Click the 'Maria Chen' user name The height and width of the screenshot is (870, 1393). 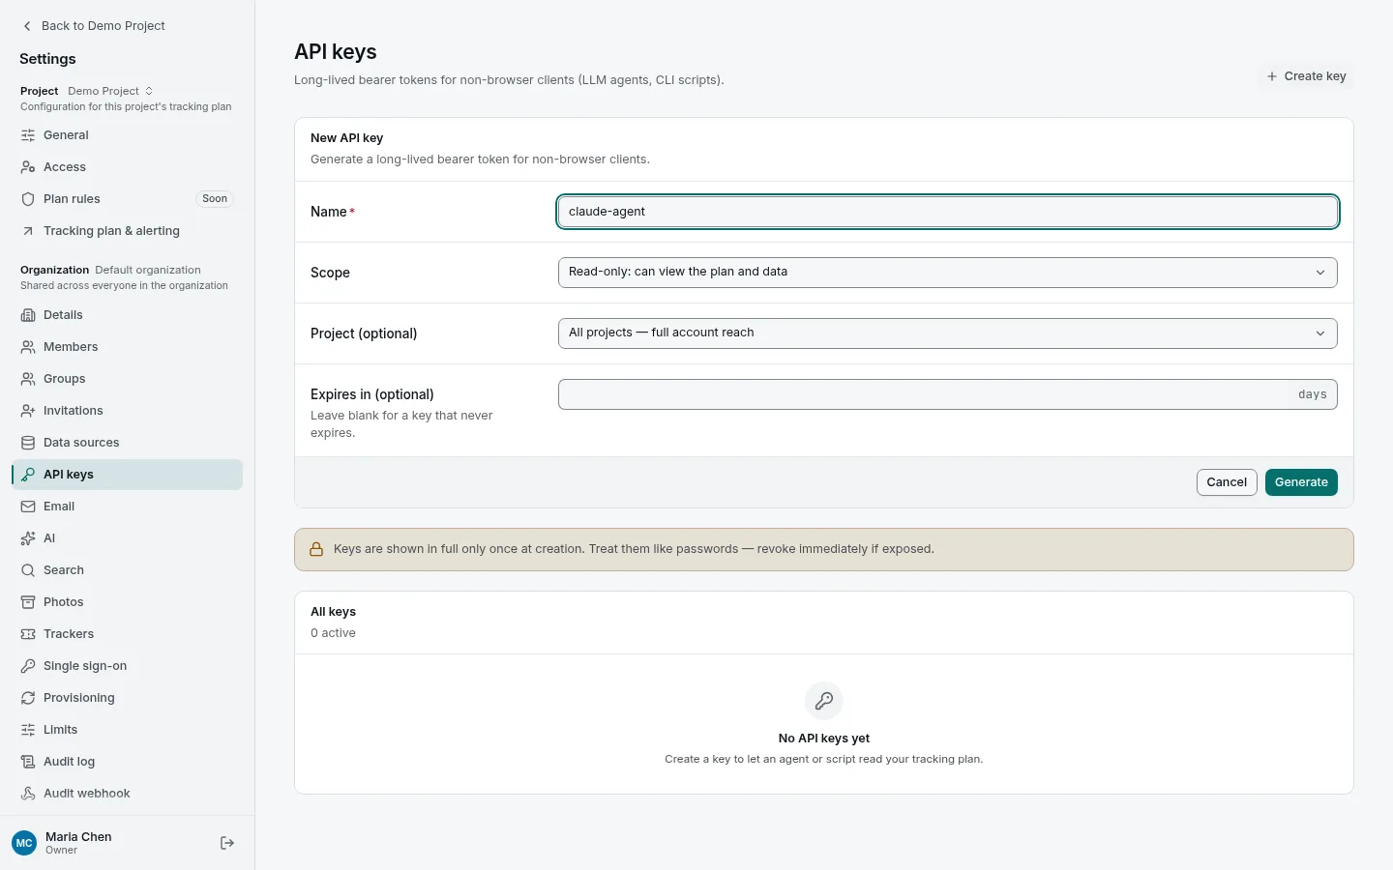click(78, 837)
